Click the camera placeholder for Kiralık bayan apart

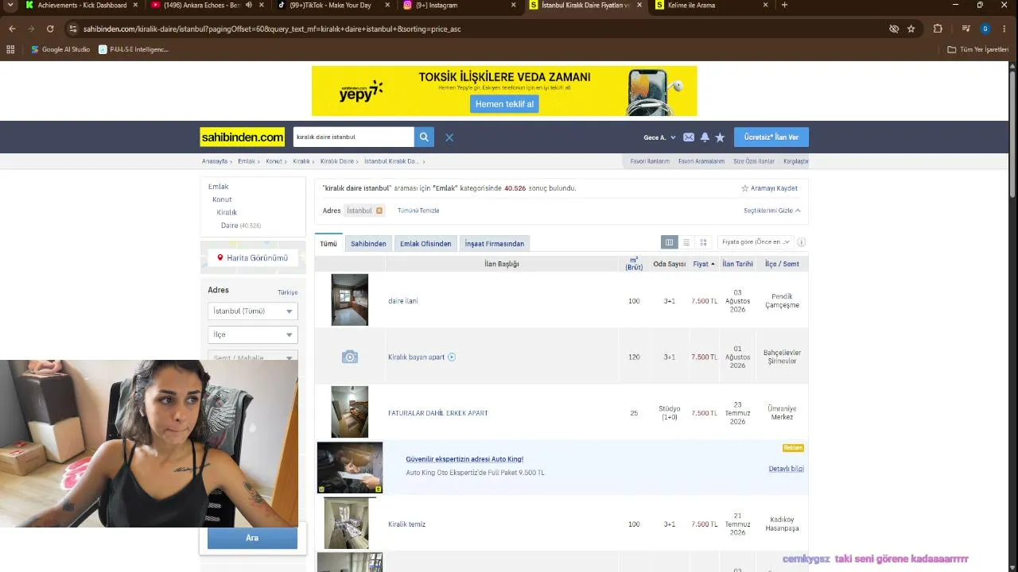tap(350, 357)
